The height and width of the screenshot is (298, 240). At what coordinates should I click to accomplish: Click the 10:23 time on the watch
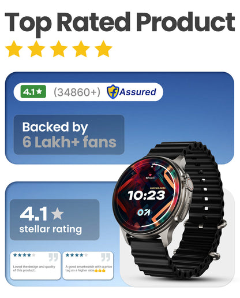coord(147,195)
